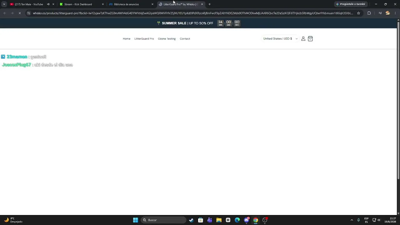Click Pregúntale a Gemini button
The width and height of the screenshot is (400, 225).
point(350,4)
